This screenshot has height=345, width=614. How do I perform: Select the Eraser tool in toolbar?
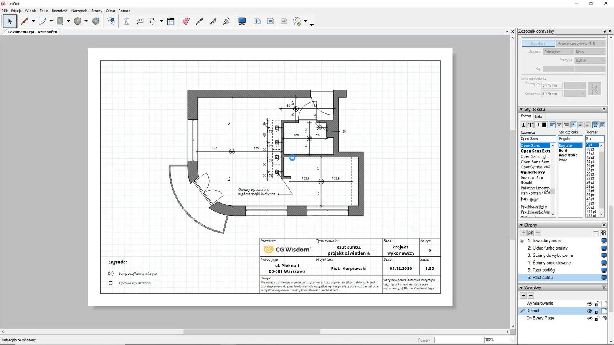(x=186, y=21)
